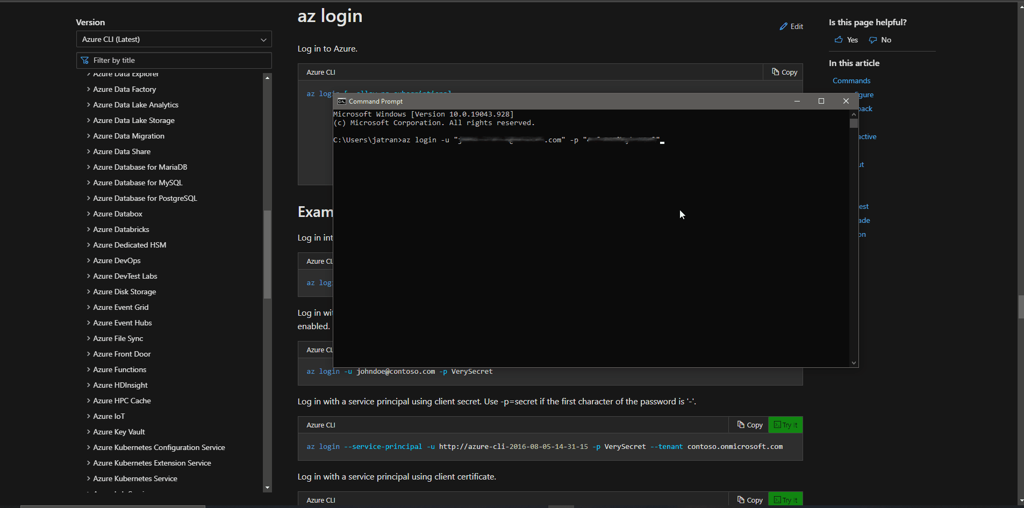This screenshot has width=1024, height=508.
Task: Expand Azure Database for MariaDB chevron
Action: [89, 167]
